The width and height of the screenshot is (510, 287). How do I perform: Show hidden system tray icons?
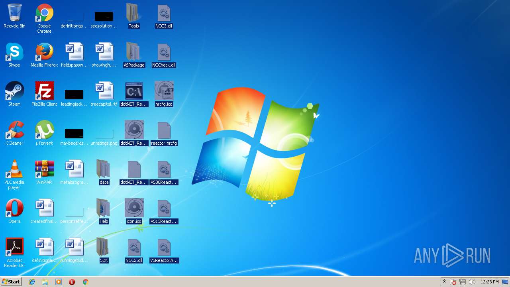pos(444,282)
